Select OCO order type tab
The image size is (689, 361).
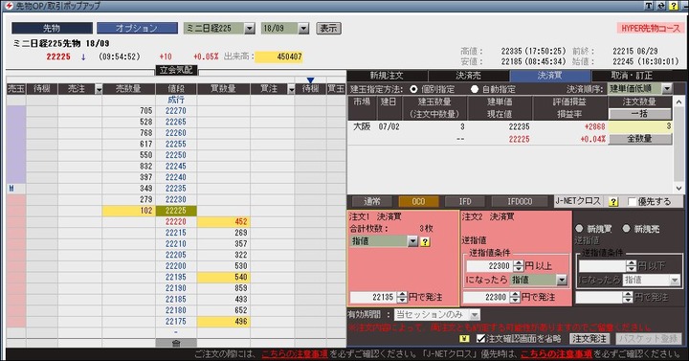418,202
